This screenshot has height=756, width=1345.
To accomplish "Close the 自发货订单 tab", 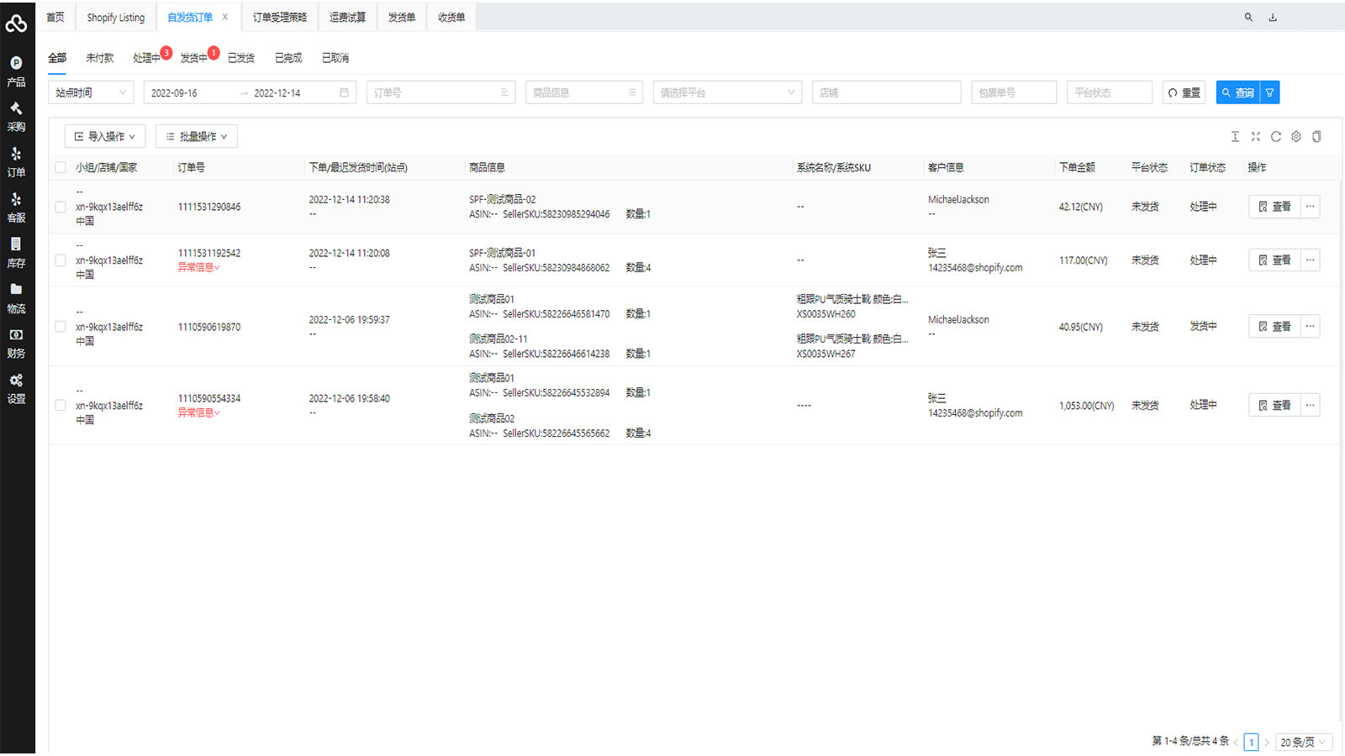I will tap(224, 17).
